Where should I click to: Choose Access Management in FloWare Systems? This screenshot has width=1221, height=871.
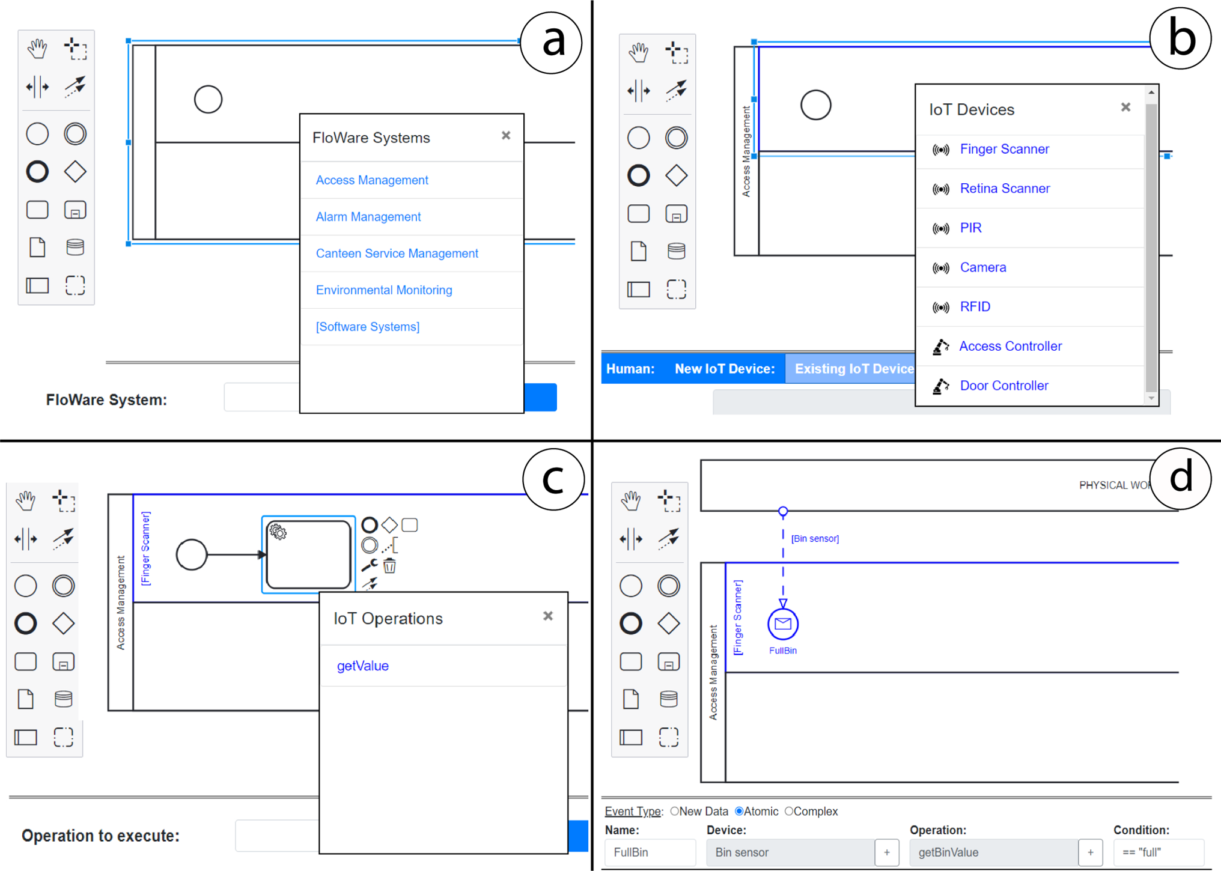[372, 180]
